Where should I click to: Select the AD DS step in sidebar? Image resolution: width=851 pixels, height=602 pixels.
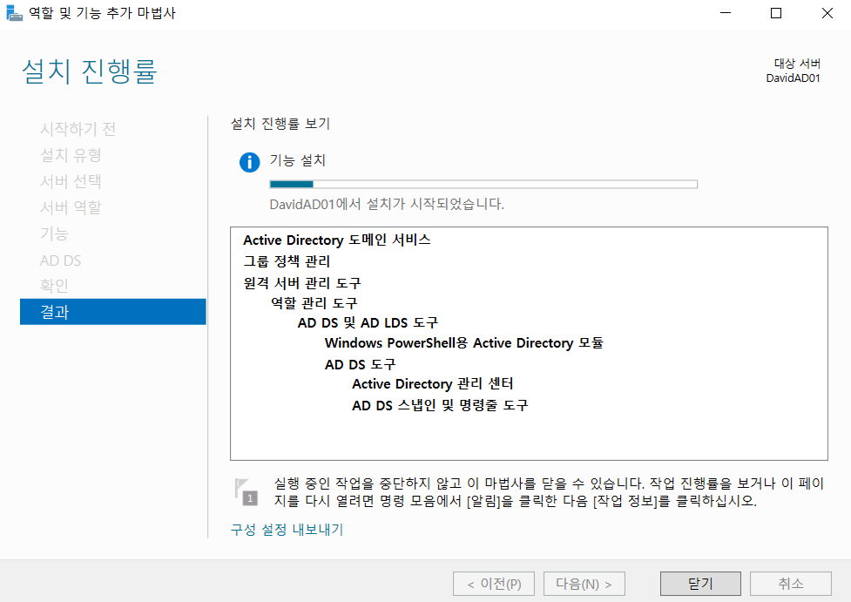tap(60, 260)
